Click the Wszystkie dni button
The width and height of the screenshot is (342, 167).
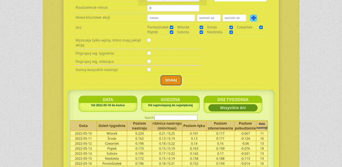click(x=233, y=108)
